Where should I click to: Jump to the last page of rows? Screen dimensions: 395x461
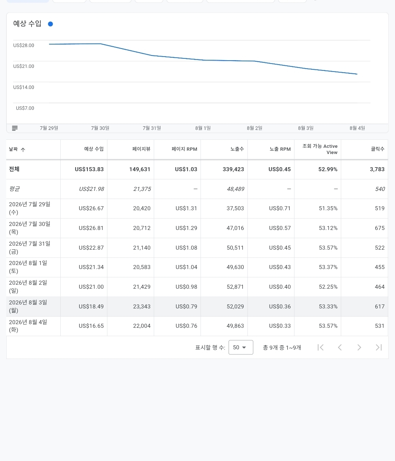[379, 347]
